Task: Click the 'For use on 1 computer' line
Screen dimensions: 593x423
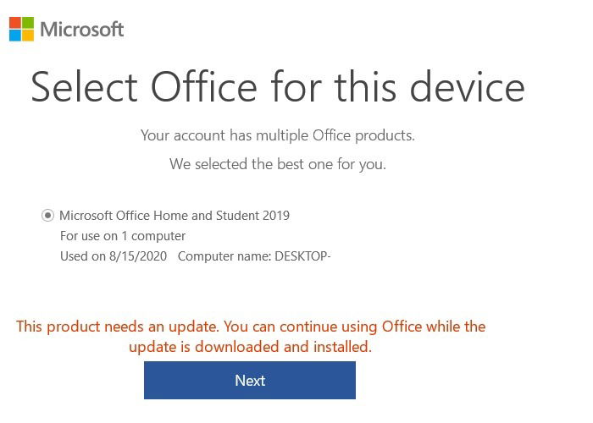Action: (x=123, y=236)
